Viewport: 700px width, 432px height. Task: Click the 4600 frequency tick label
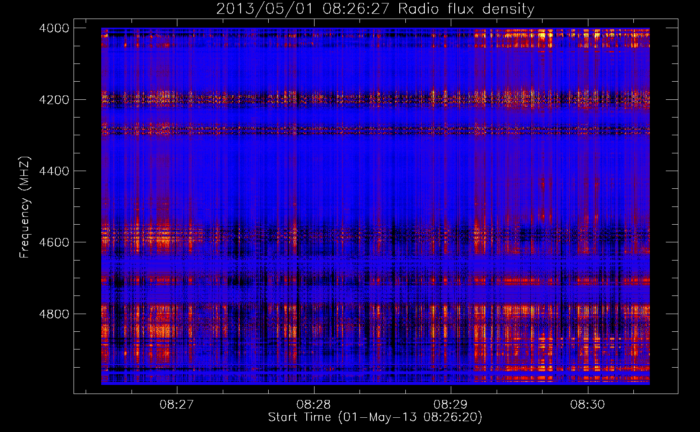[x=54, y=242]
